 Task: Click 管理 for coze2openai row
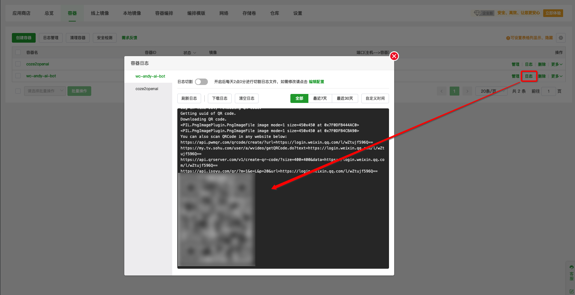516,64
